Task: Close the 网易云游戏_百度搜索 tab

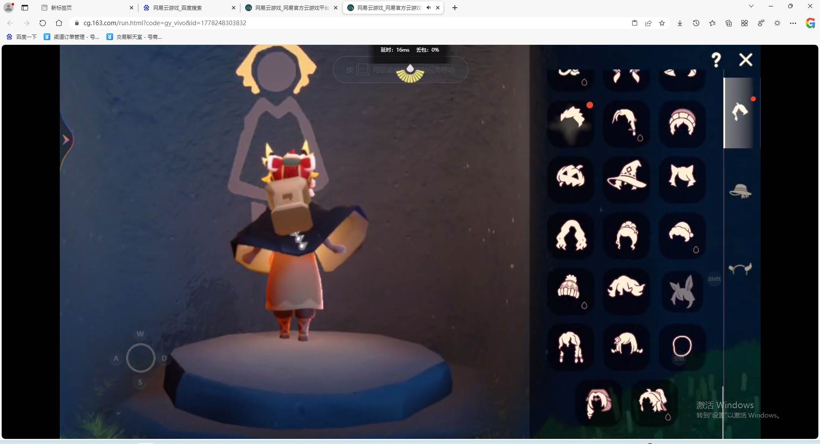Action: click(234, 8)
